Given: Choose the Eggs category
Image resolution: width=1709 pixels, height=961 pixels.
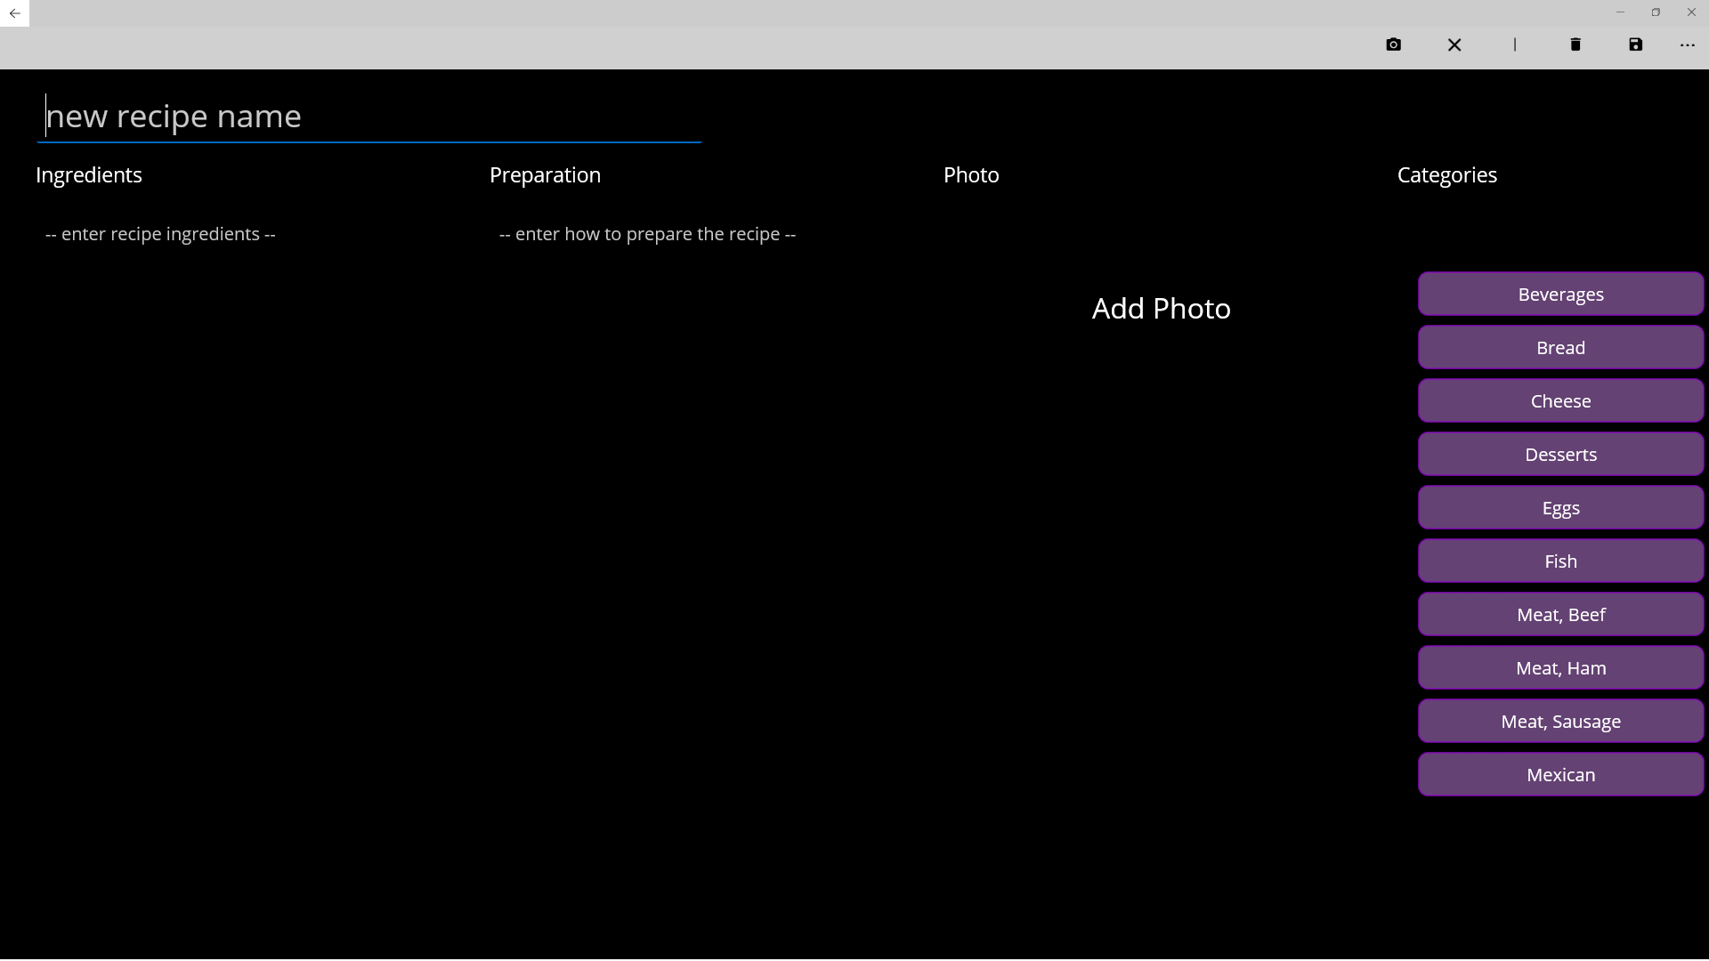Looking at the screenshot, I should coord(1560,508).
